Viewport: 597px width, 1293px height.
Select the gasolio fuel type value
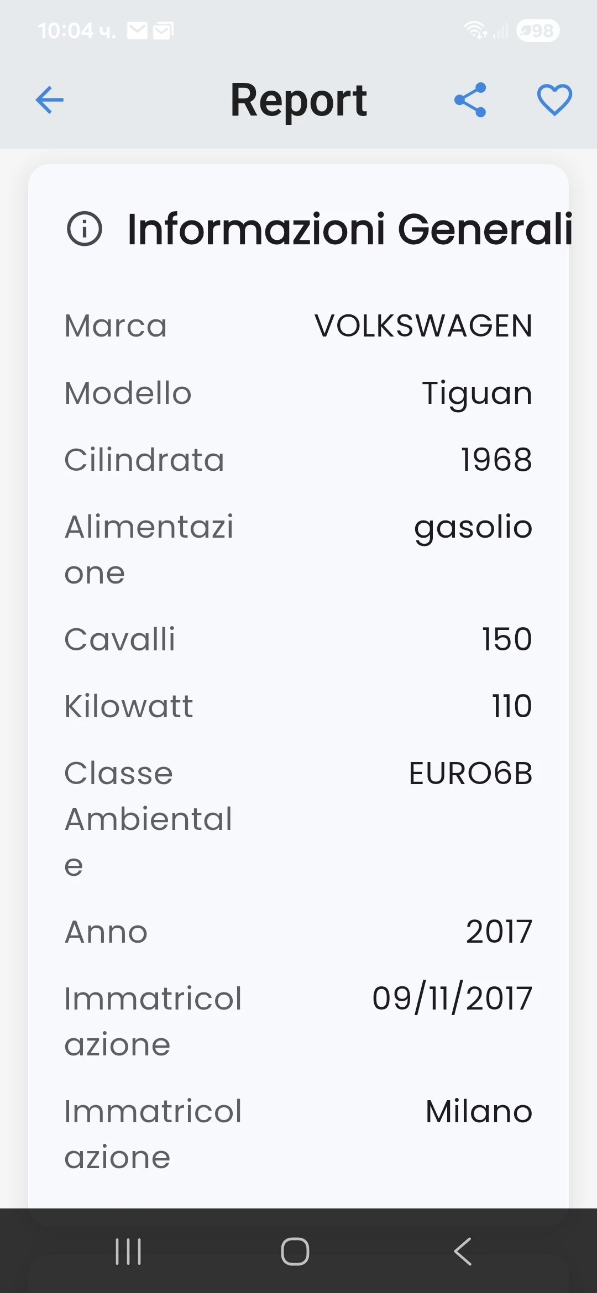tap(473, 527)
